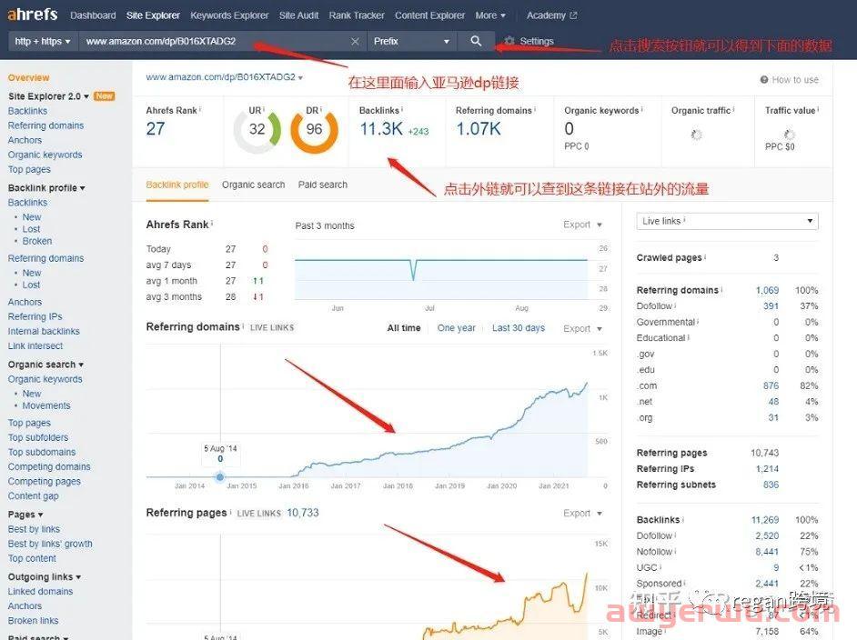Open Content gap in sidebar
Image resolution: width=857 pixels, height=640 pixels.
click(34, 496)
